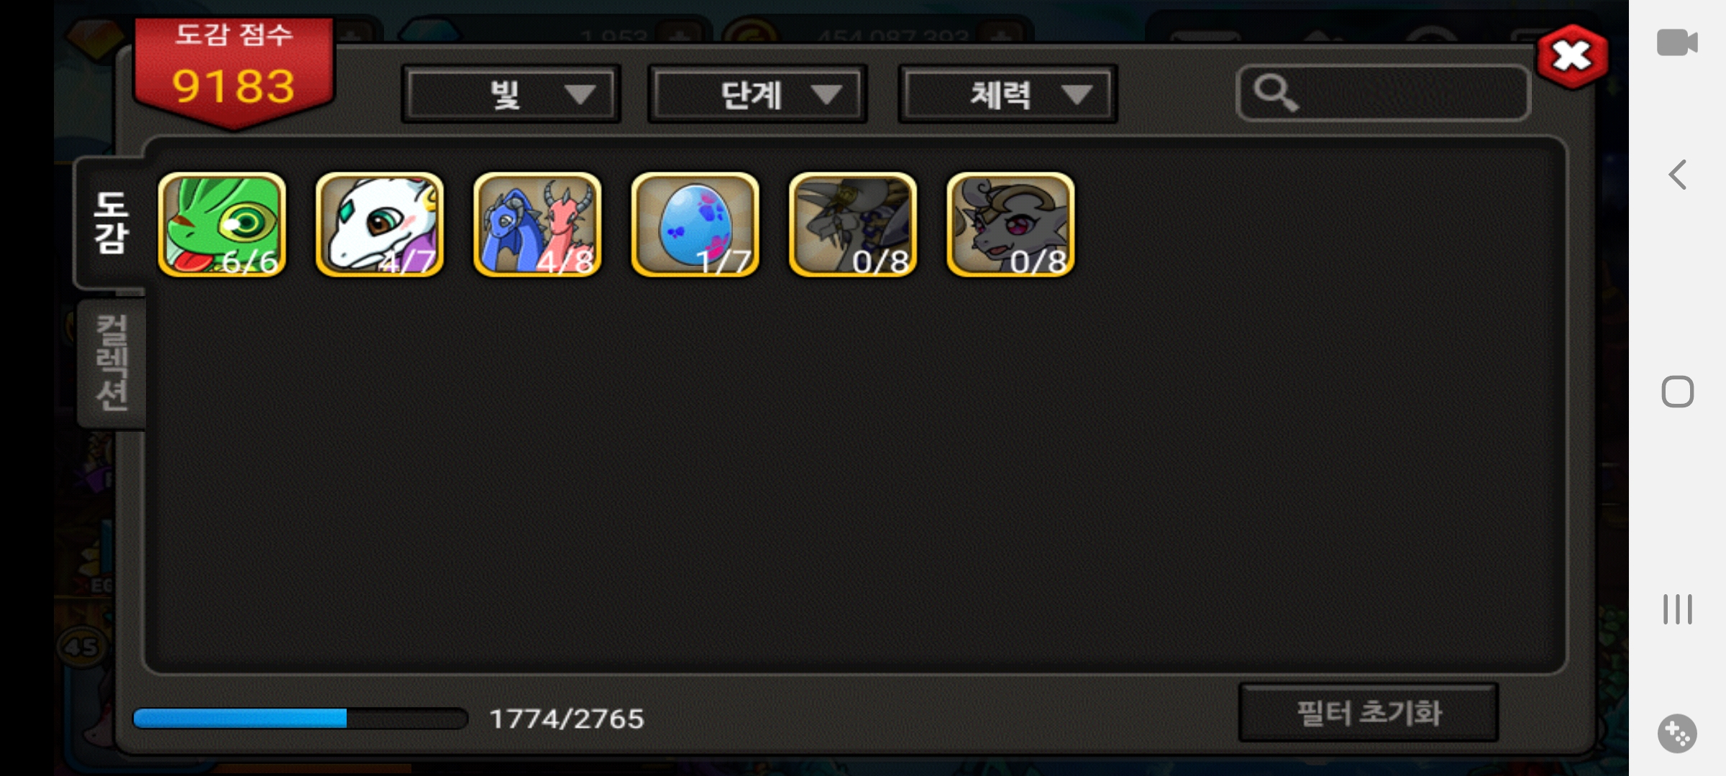Screen dimensions: 1726x776
Task: Open the game controller tools icon
Action: 1677,734
